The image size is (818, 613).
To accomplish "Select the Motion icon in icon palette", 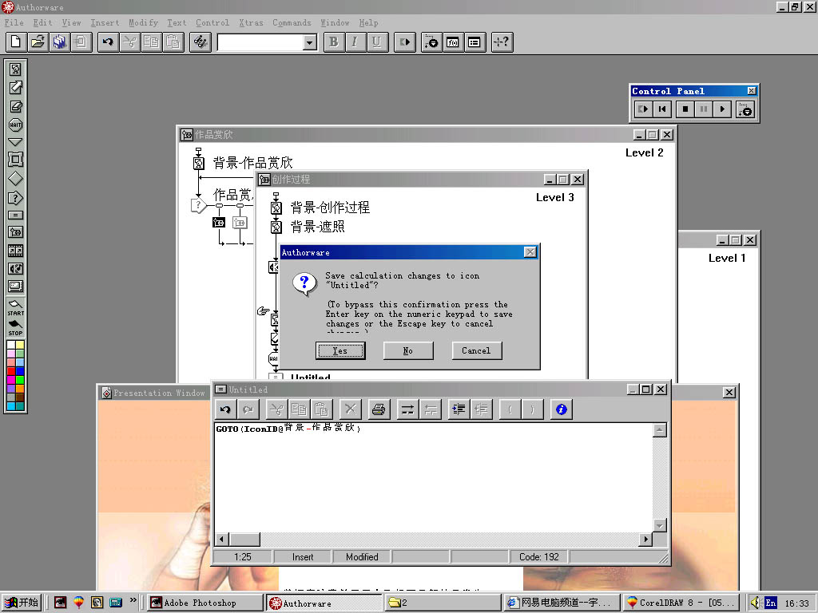I will tap(16, 88).
